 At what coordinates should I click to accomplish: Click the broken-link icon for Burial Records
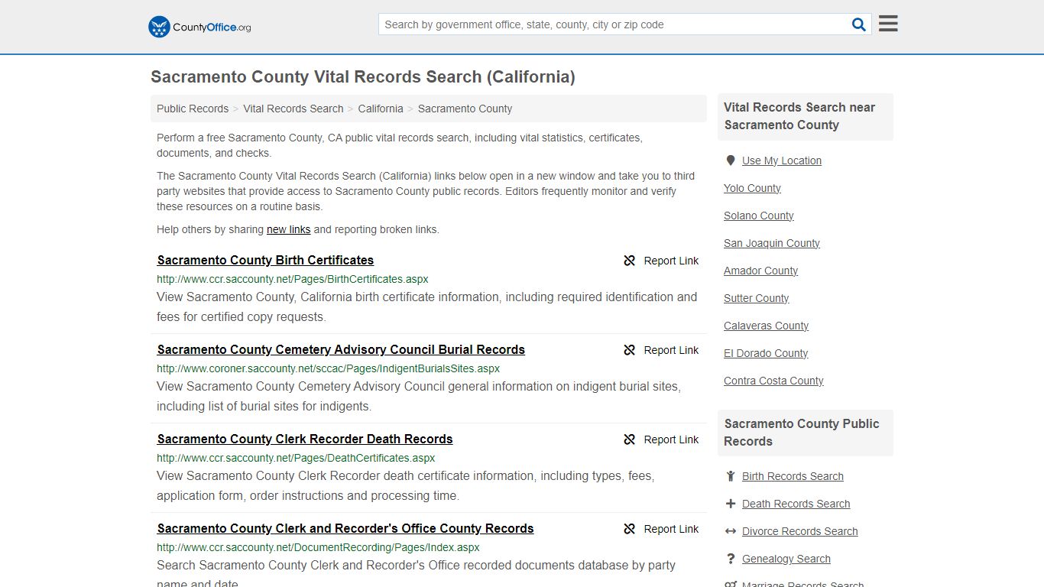pyautogui.click(x=630, y=350)
